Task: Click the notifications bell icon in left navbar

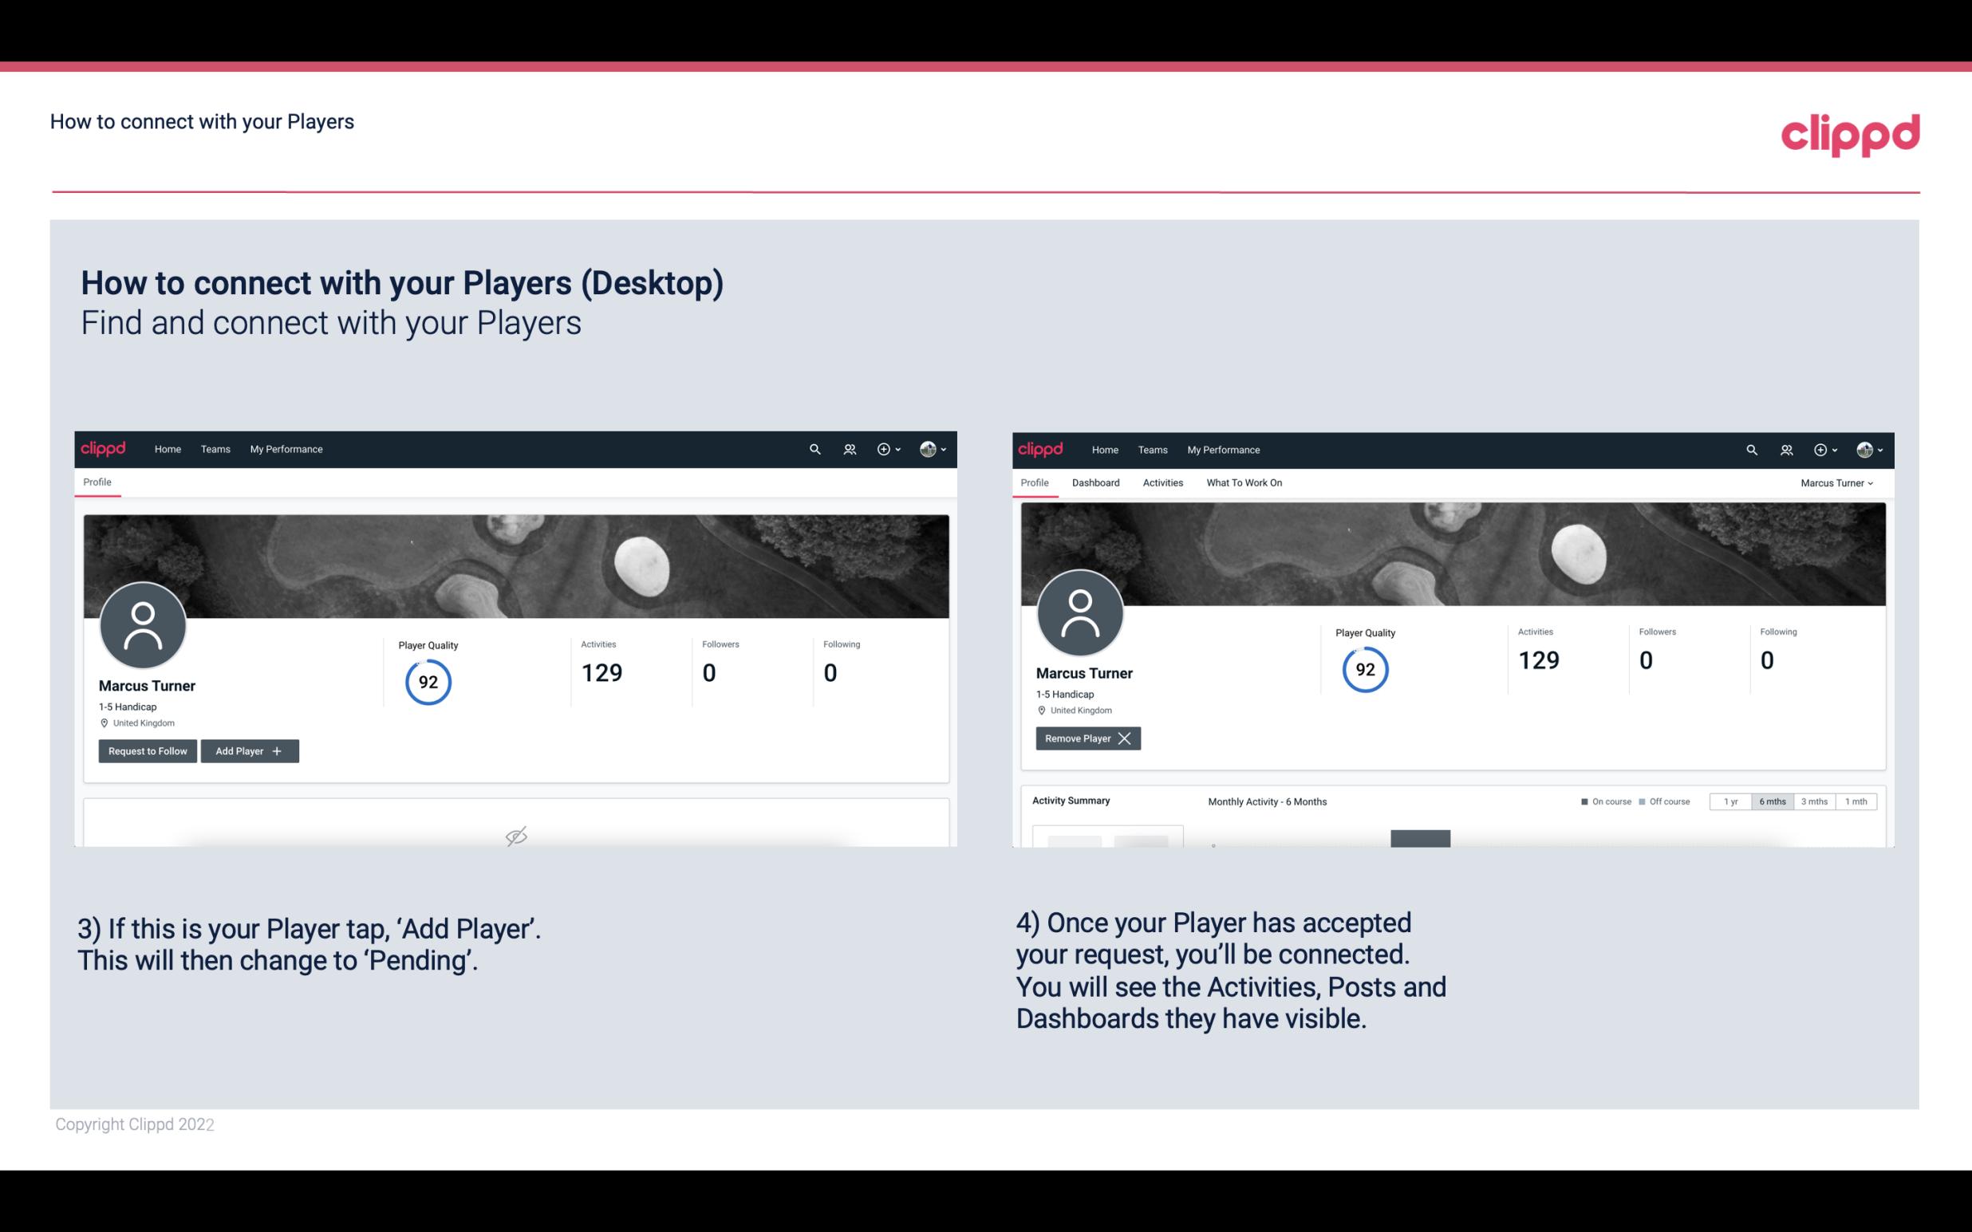Action: click(847, 448)
